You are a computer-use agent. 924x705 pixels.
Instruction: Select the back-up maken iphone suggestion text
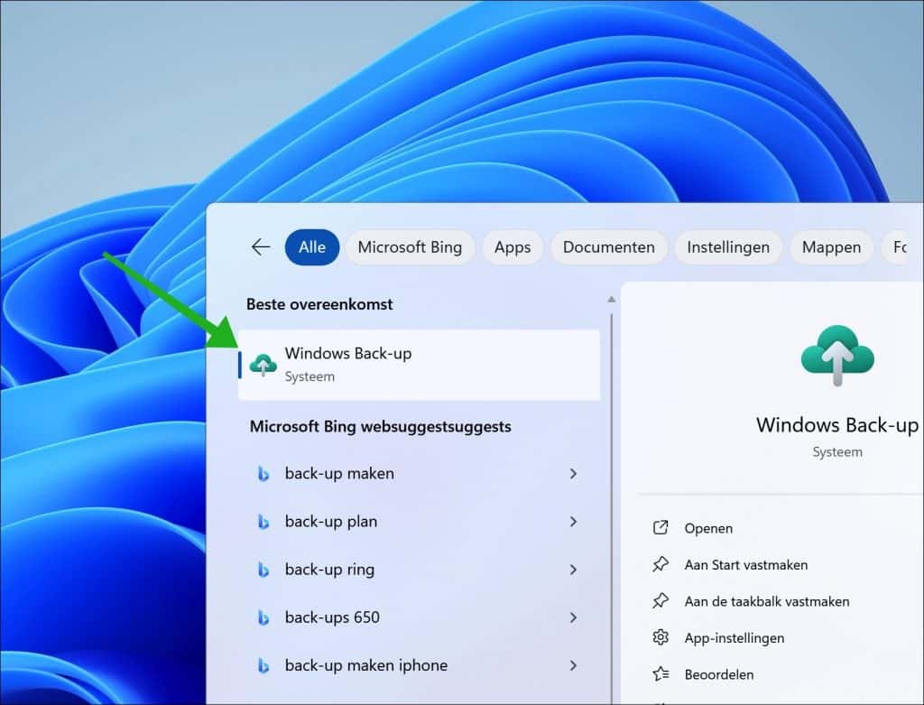pyautogui.click(x=366, y=665)
